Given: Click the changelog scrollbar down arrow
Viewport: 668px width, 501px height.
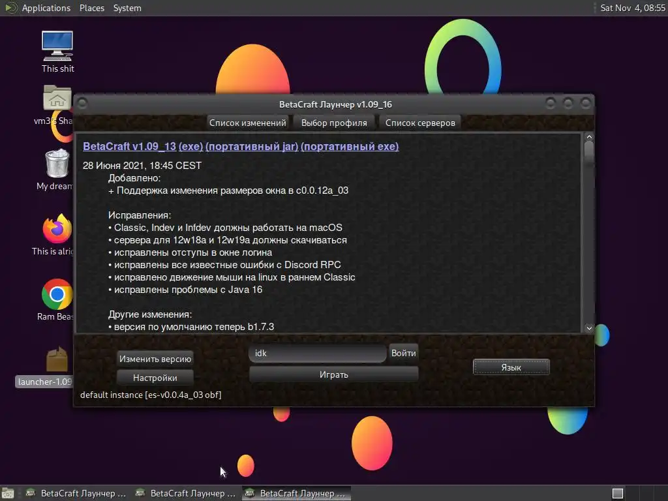Looking at the screenshot, I should tap(589, 327).
